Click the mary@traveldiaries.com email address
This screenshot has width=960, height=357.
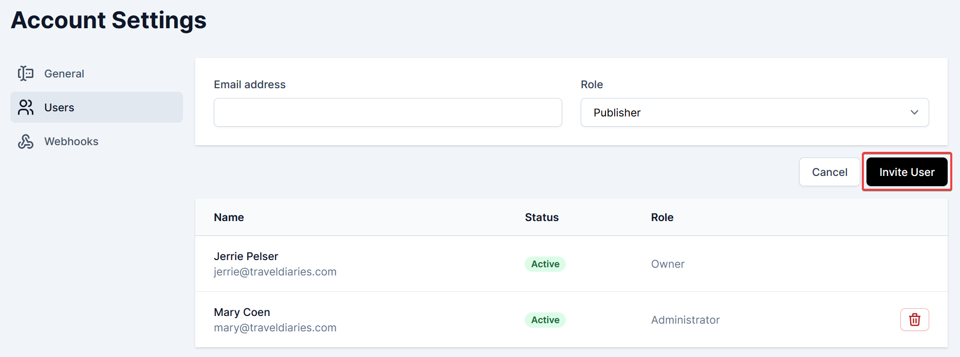click(275, 328)
